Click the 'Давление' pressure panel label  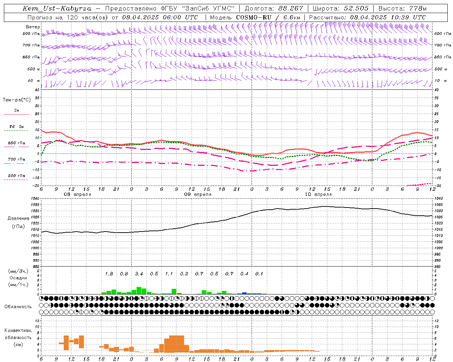[18, 218]
